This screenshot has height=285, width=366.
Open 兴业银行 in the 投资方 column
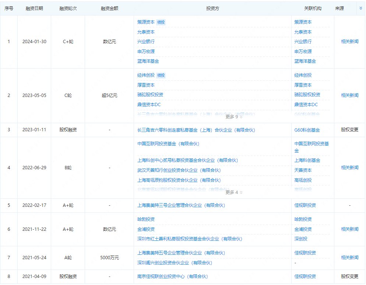click(x=146, y=42)
